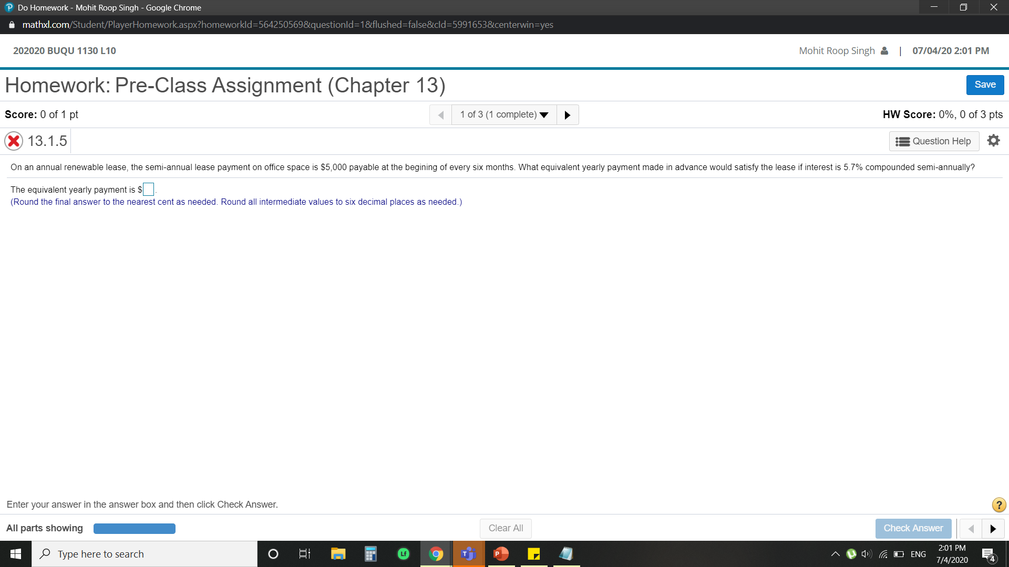Viewport: 1009px width, 567px height.
Task: Click the red incorrect mark beside 13.1.5
Action: (13, 141)
